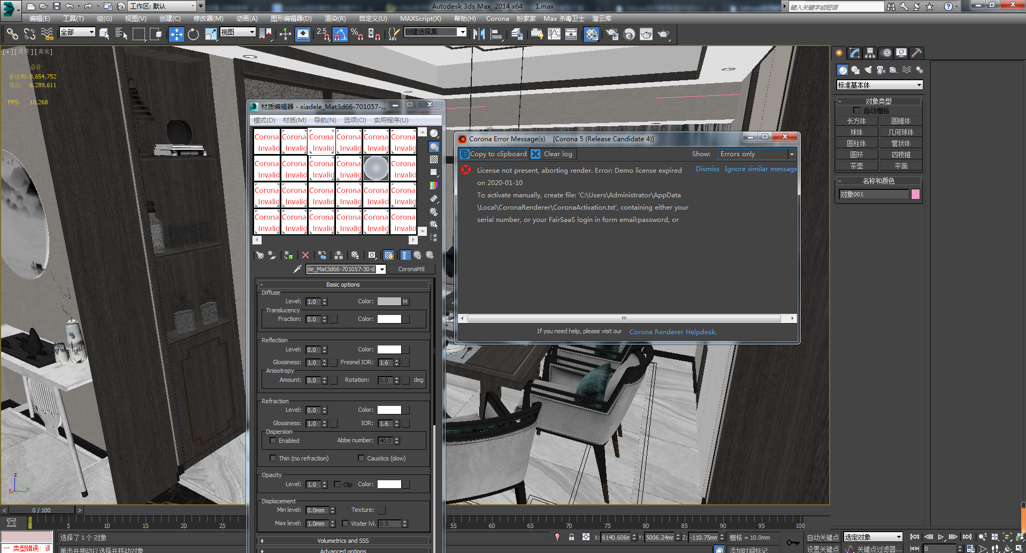The image size is (1026, 553).
Task: Open the Curve Editor icon
Action: coord(554,34)
